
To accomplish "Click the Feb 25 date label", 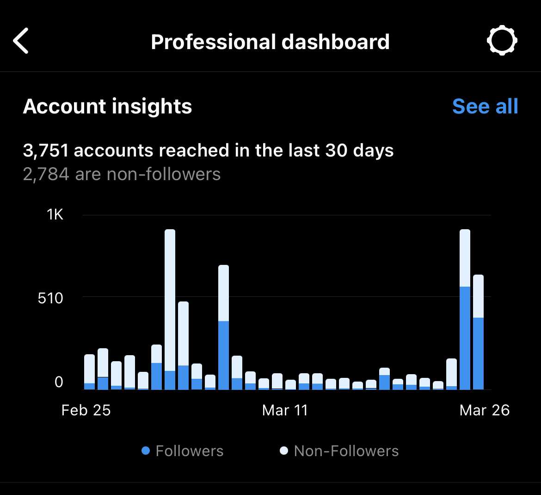I will point(86,410).
